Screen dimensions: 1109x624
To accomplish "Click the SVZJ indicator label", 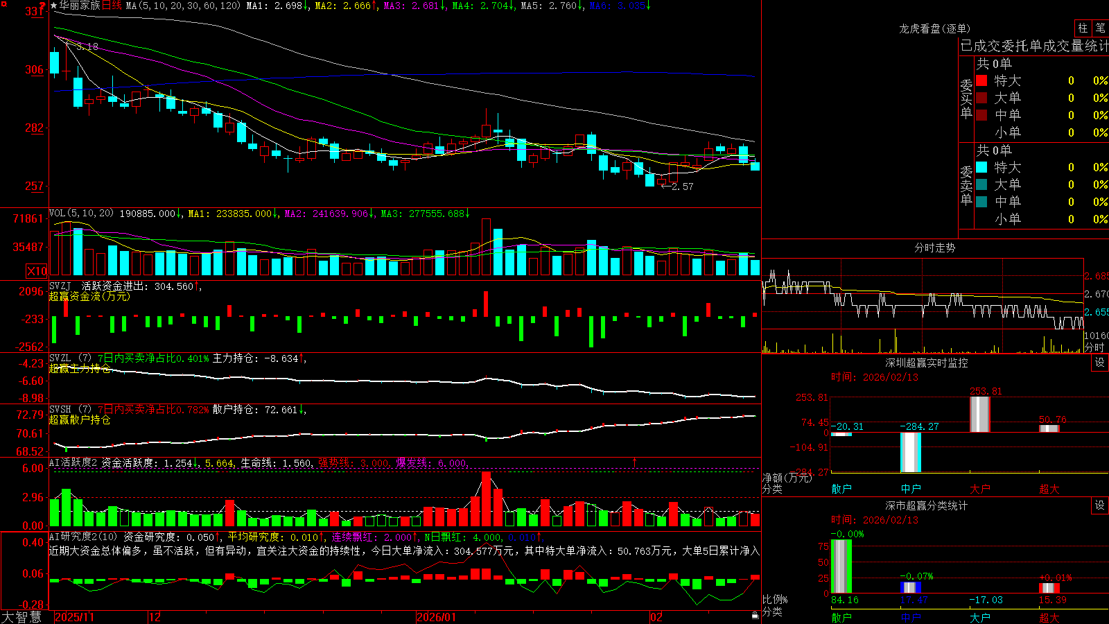I will pos(60,286).
